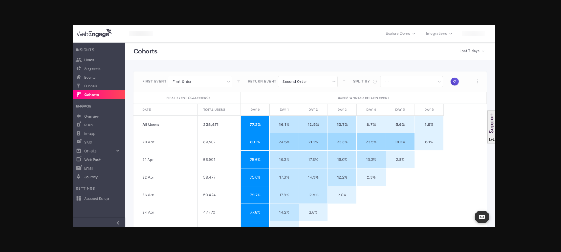Open the Support side tab
The image size is (561, 252).
[491, 123]
